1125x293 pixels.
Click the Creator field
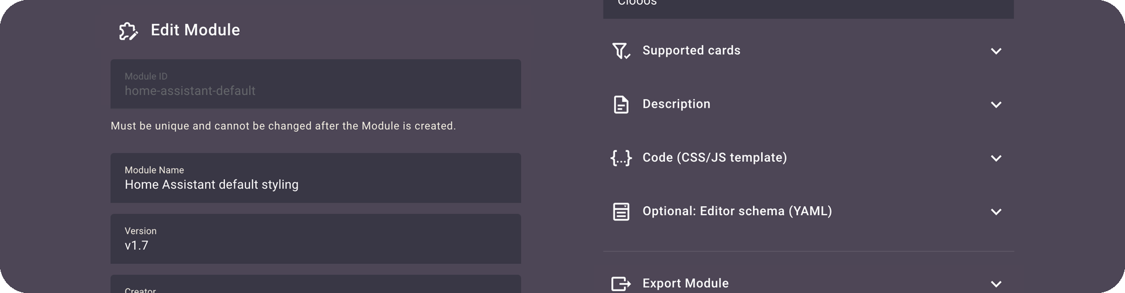316,284
